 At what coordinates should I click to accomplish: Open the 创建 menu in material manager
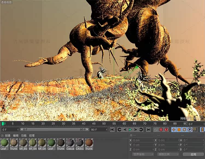pyautogui.click(x=7, y=135)
